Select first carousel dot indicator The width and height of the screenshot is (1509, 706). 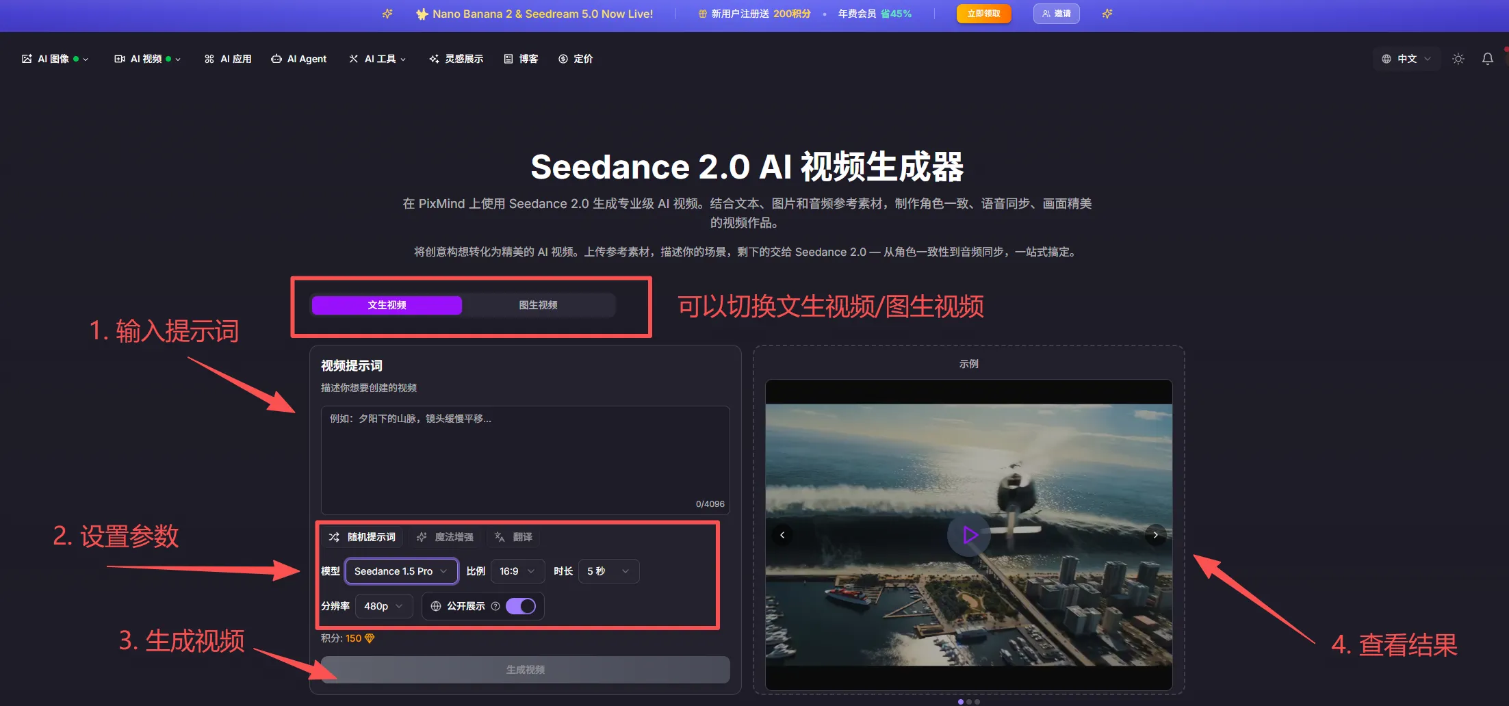point(961,702)
